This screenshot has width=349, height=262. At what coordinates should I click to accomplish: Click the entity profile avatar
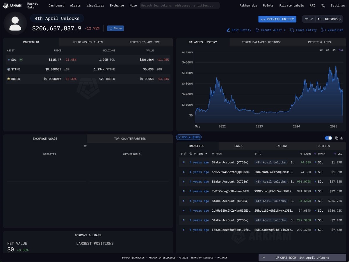point(15,24)
